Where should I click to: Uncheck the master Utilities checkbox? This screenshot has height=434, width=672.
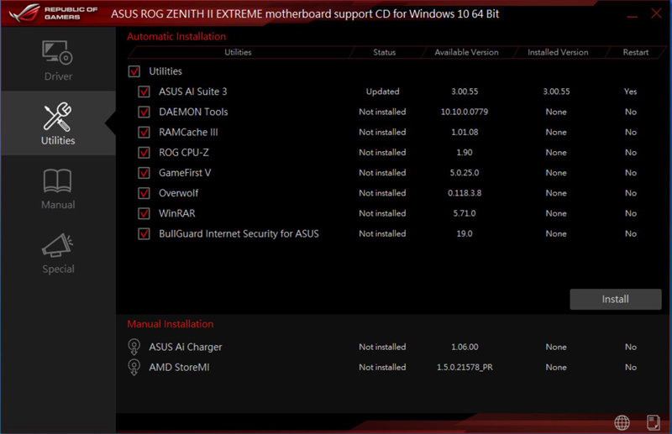point(134,71)
